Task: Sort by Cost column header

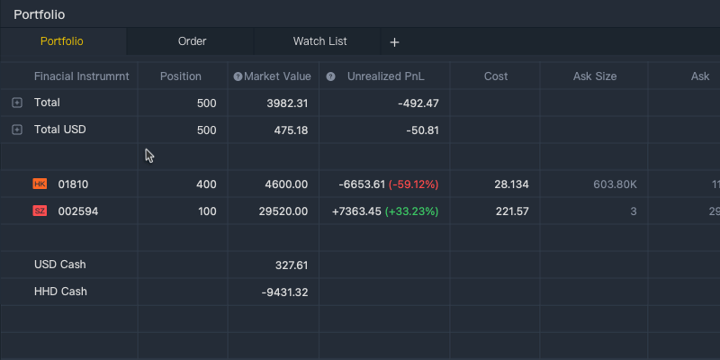Action: 496,76
